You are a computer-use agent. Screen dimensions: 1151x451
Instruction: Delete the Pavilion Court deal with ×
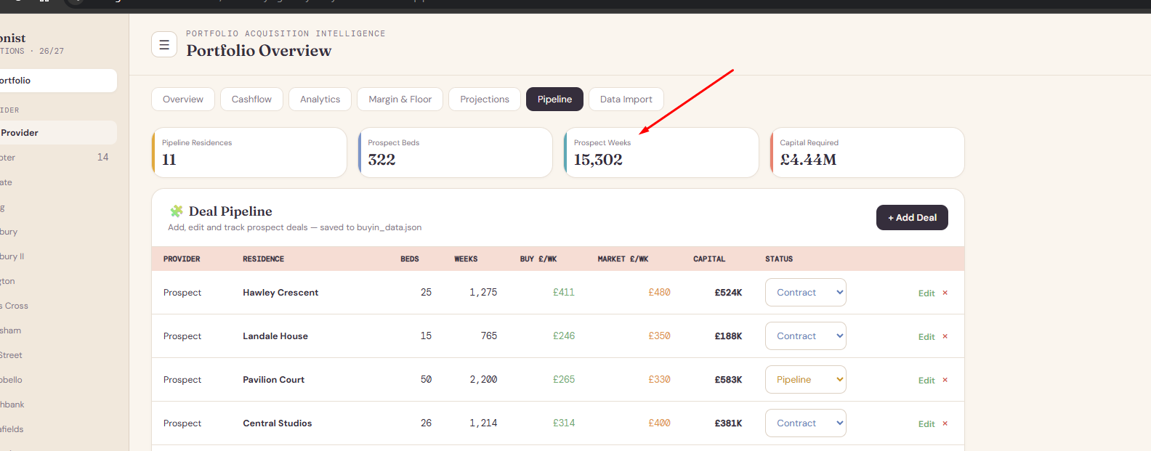pos(945,380)
